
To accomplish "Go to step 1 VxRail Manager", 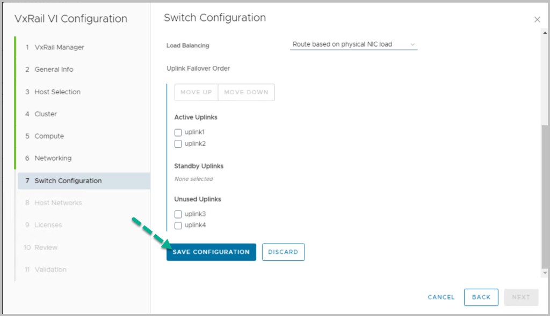I will [59, 47].
